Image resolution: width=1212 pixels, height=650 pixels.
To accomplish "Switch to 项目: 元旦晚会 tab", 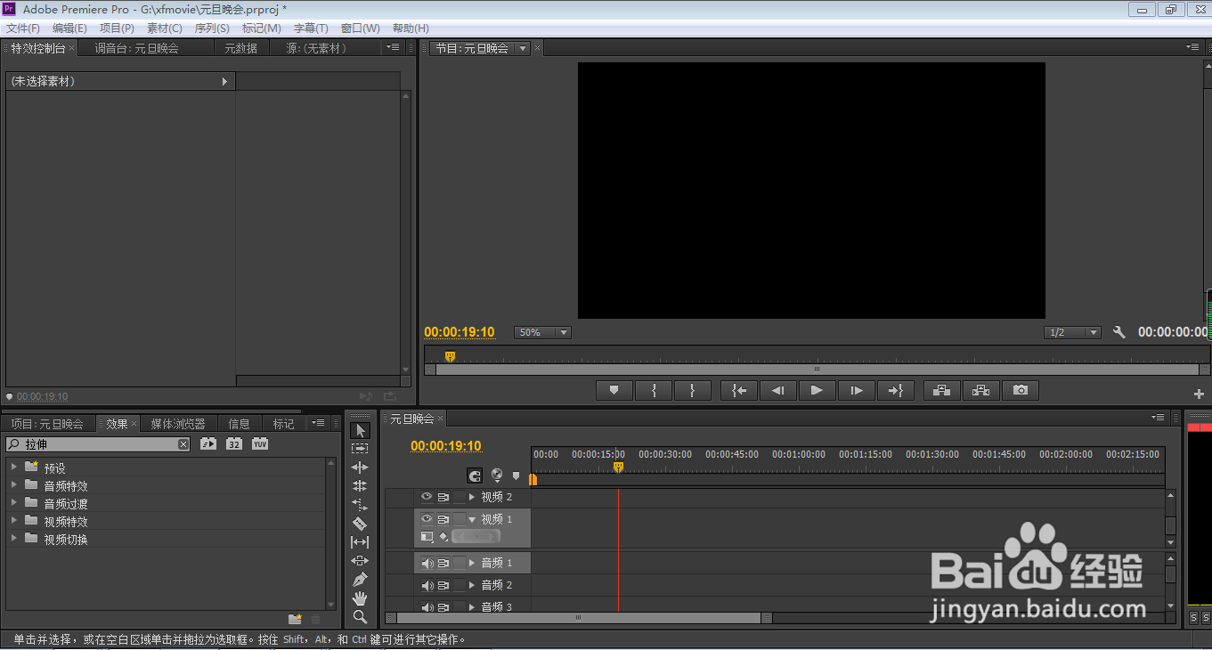I will click(x=46, y=424).
